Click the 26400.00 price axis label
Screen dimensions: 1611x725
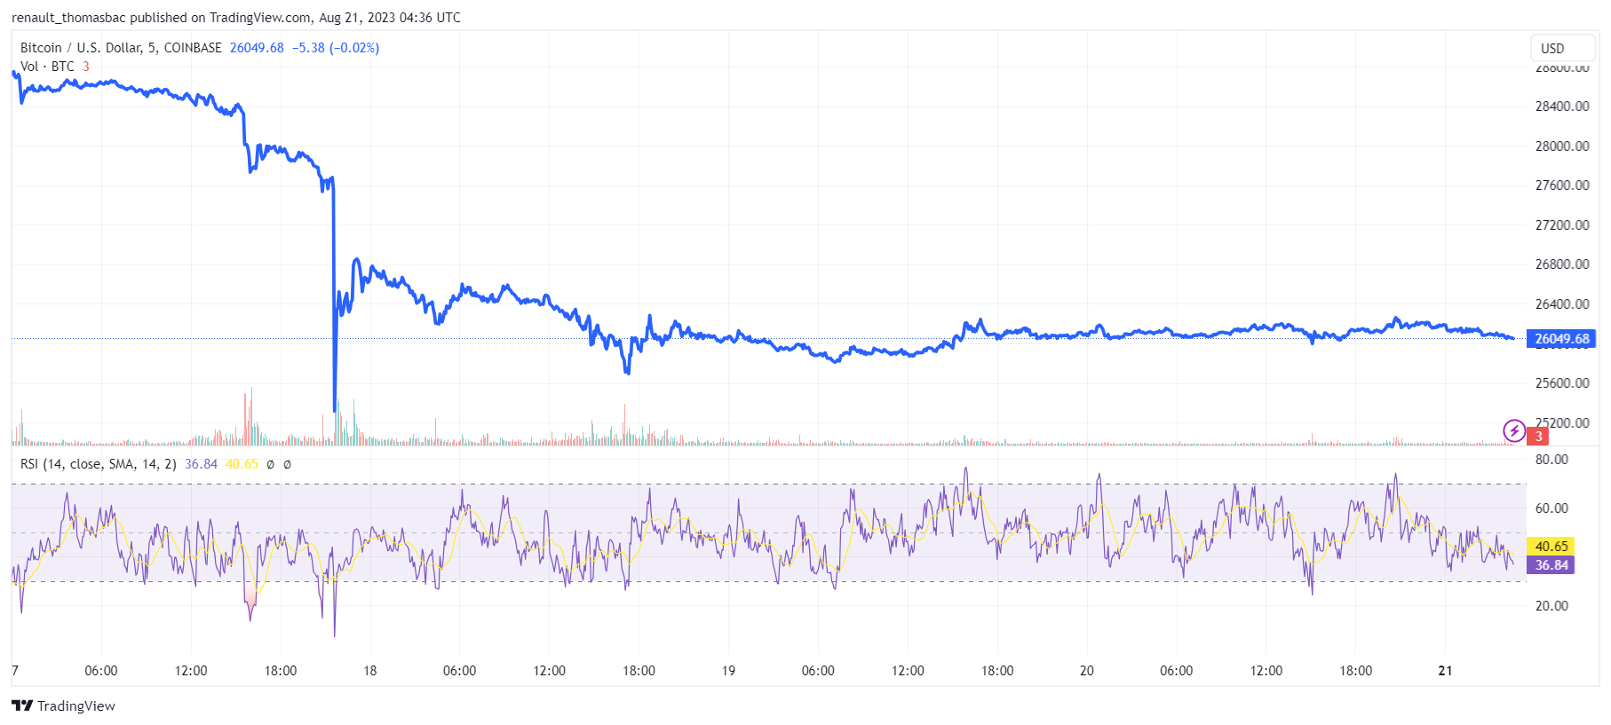tap(1562, 304)
